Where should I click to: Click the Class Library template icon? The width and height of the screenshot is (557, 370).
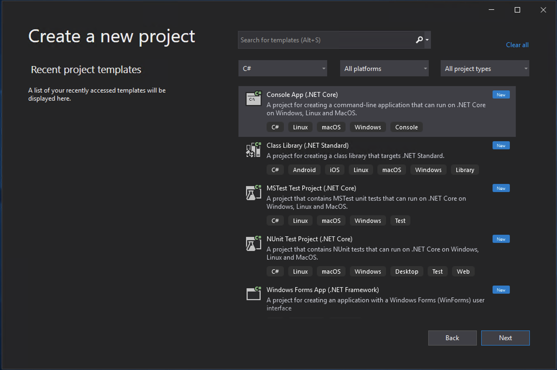pos(253,150)
